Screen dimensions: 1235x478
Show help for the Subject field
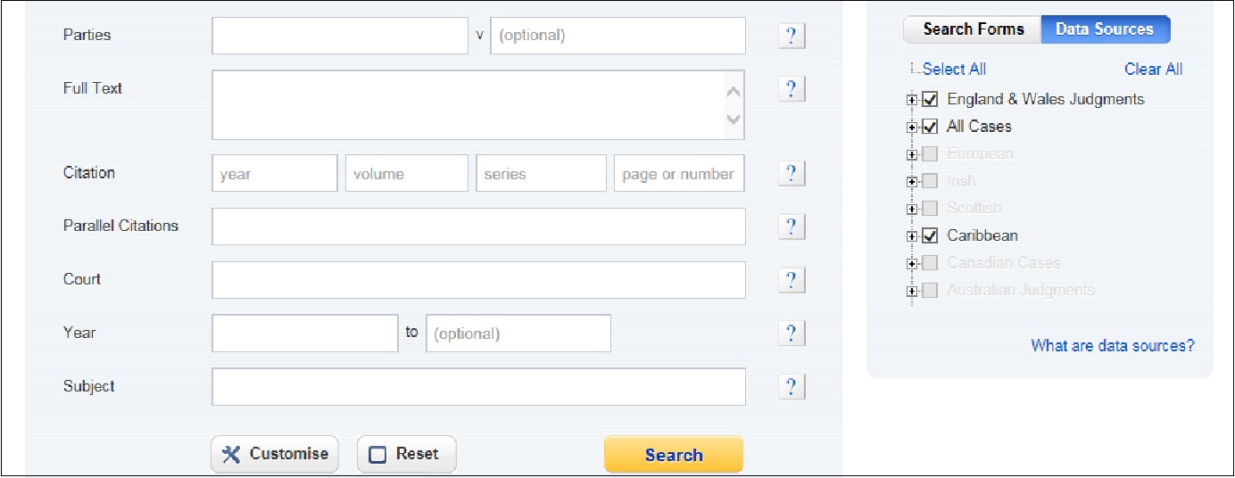point(792,387)
